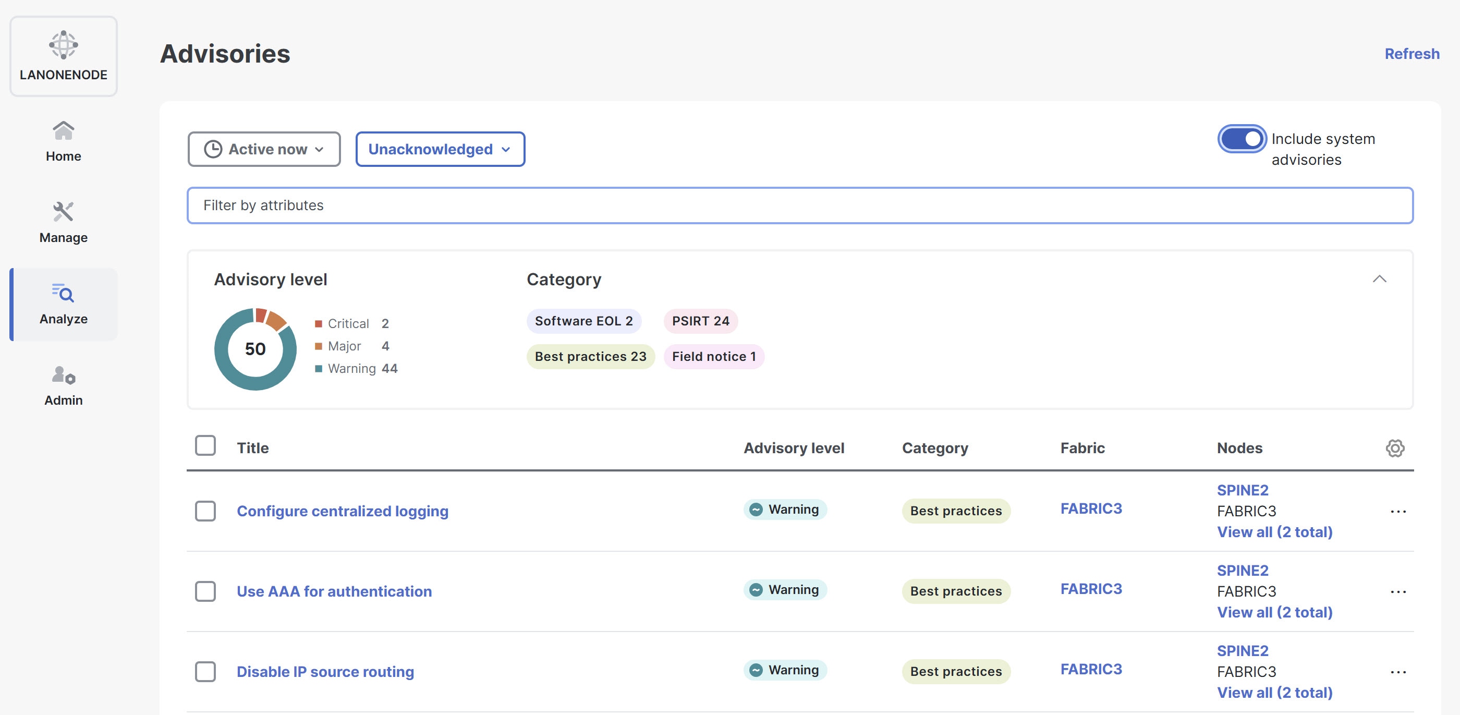The height and width of the screenshot is (715, 1460).
Task: Click the clock icon in Active now
Action: click(213, 149)
